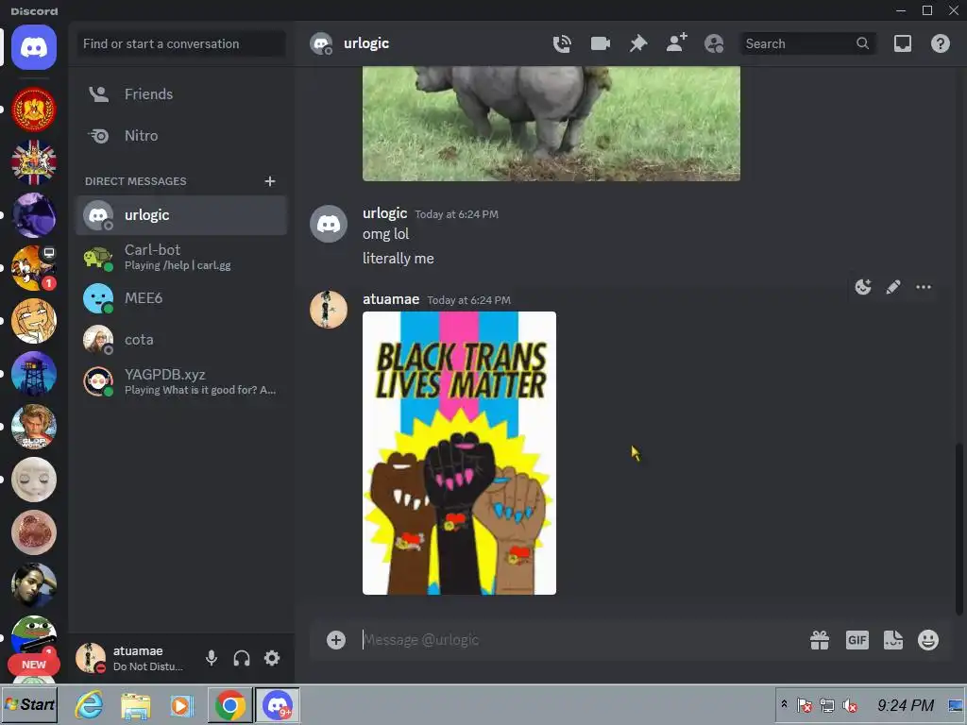This screenshot has width=967, height=725.
Task: Click Find or start a conversation box
Action: [181, 43]
